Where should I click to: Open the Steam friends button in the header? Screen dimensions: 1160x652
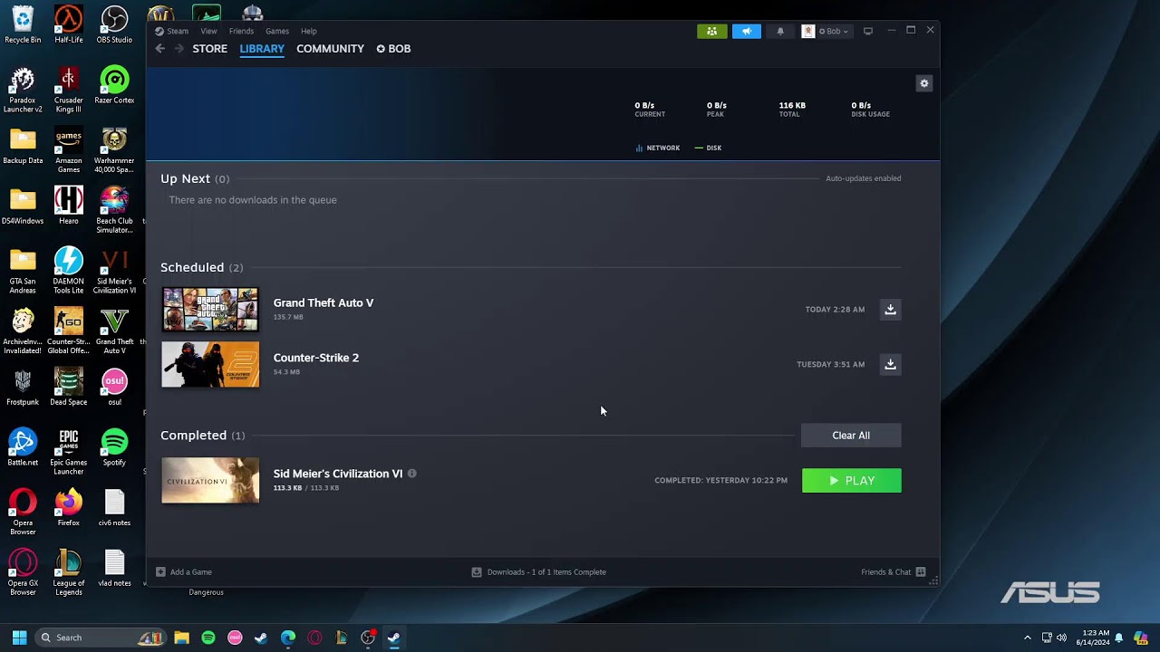click(711, 31)
